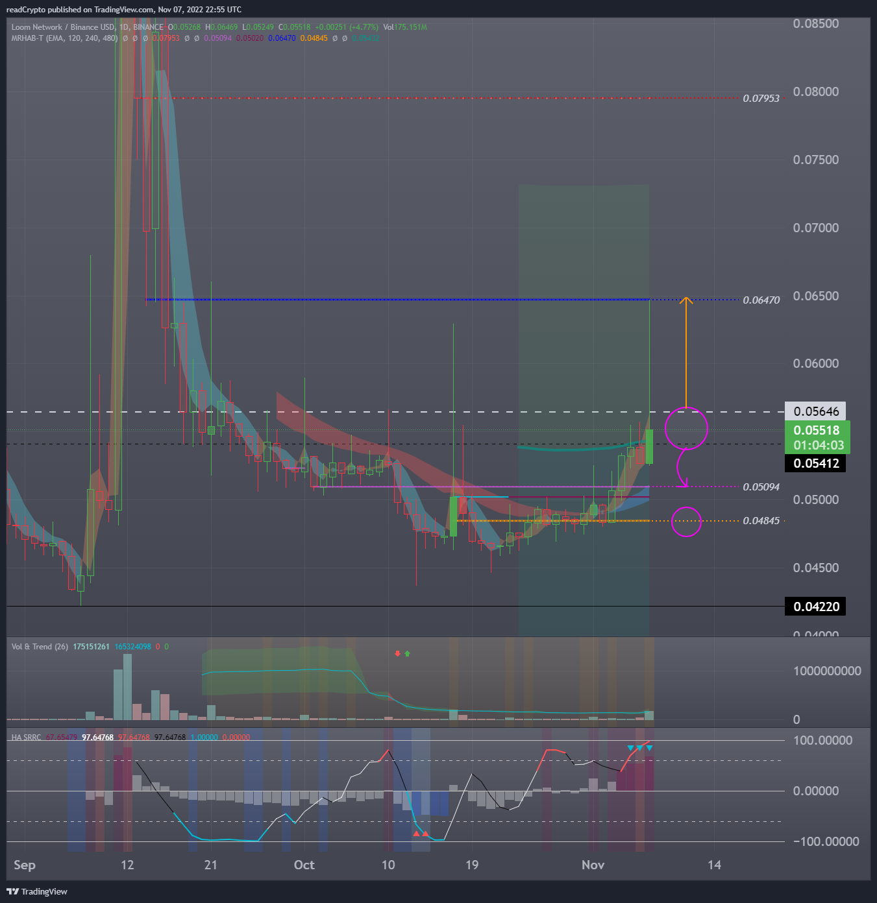This screenshot has height=903, width=877.
Task: Click the 10 date label on time axis
Action: pos(388,865)
